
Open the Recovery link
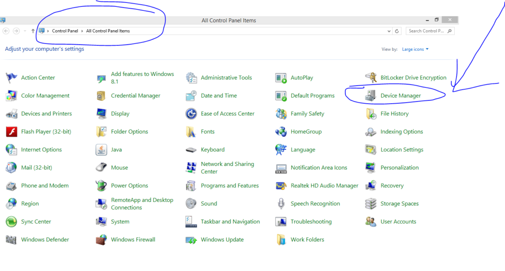392,186
